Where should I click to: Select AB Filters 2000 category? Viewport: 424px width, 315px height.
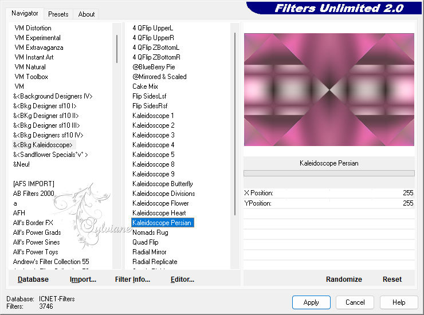[x=34, y=194]
